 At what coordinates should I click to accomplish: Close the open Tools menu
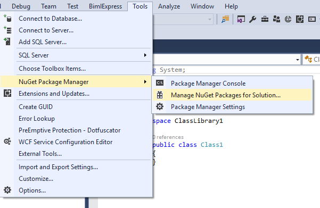[140, 6]
